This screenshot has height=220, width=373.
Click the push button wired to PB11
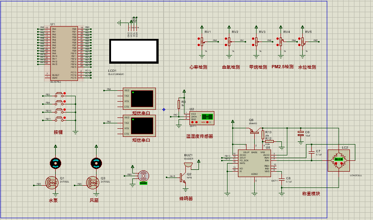pyautogui.click(x=59, y=119)
